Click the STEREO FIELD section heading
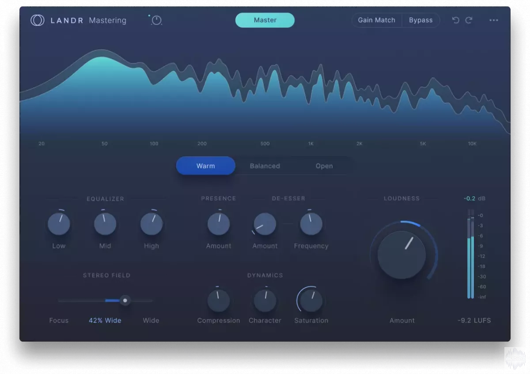The image size is (530, 374). click(106, 275)
